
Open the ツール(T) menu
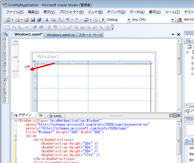172,12
